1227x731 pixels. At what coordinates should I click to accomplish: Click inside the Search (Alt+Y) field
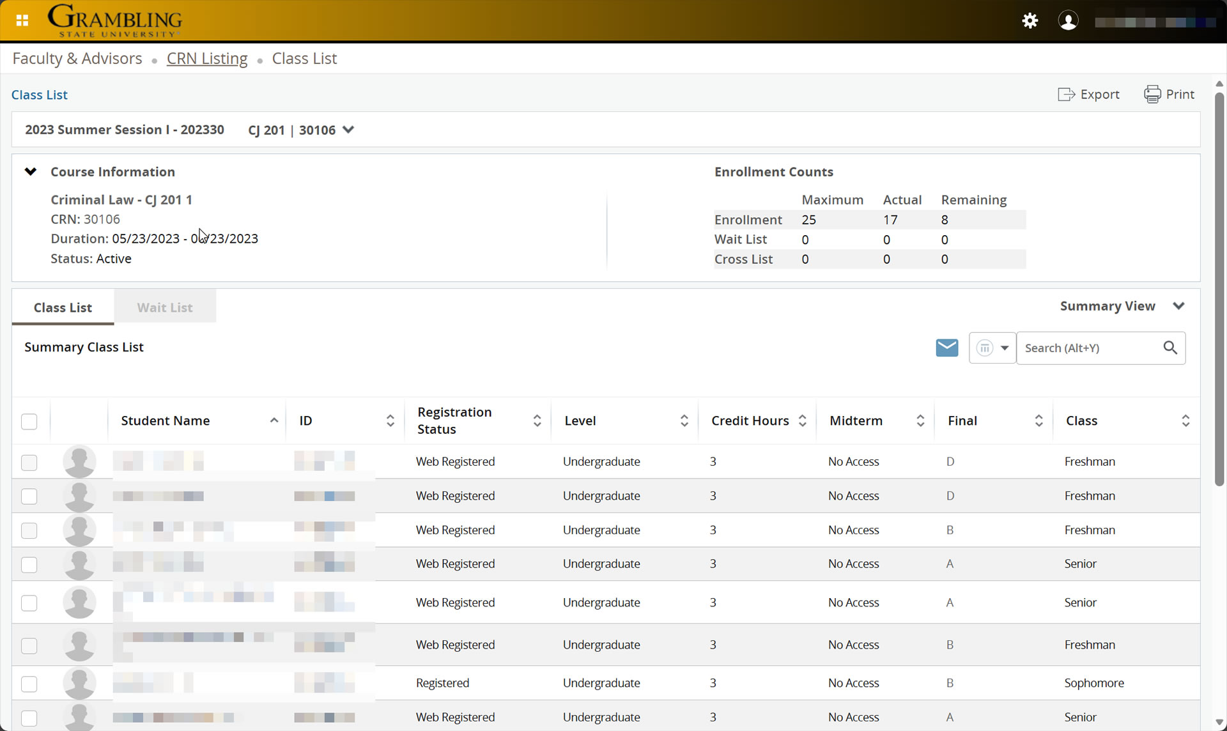click(1086, 348)
